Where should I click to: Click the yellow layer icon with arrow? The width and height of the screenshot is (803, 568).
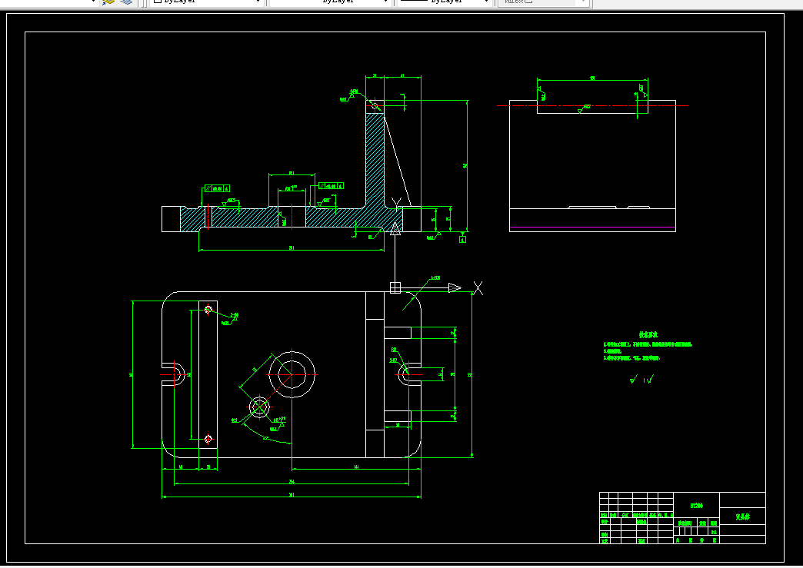(x=108, y=2)
